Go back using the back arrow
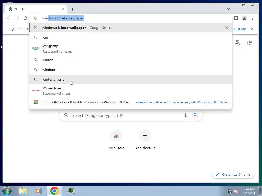This screenshot has height=196, width=262. [x=9, y=18]
